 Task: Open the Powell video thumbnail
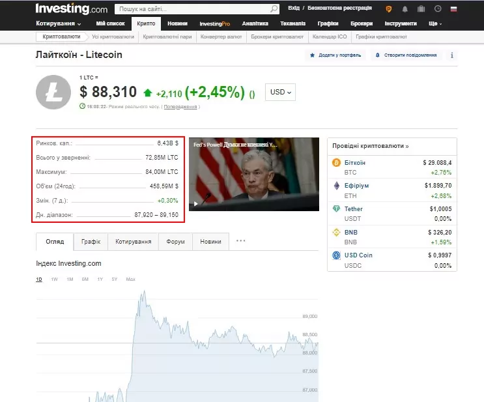(x=254, y=175)
